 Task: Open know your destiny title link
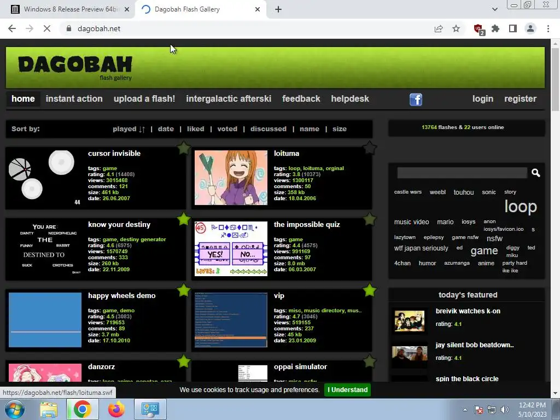(119, 225)
